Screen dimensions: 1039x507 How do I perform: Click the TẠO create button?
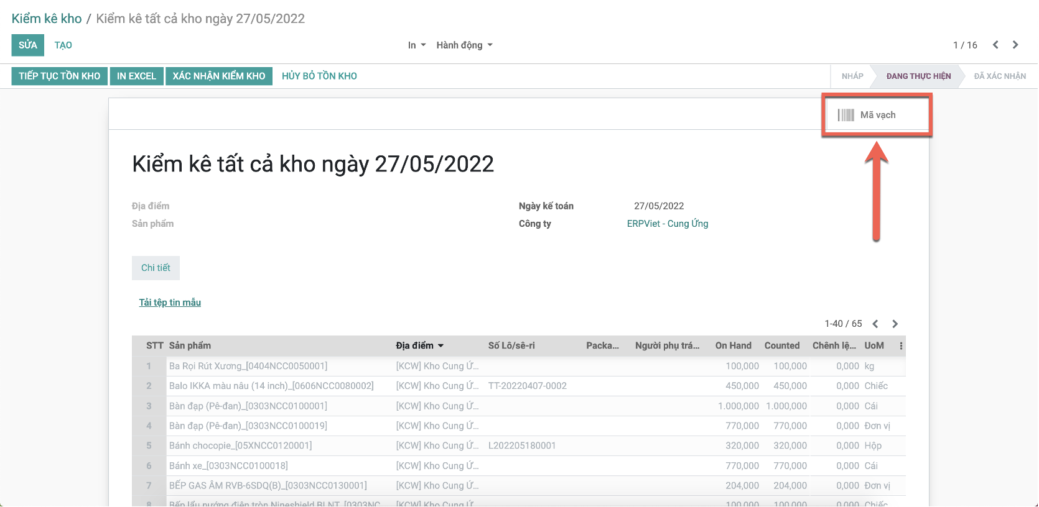pyautogui.click(x=63, y=45)
